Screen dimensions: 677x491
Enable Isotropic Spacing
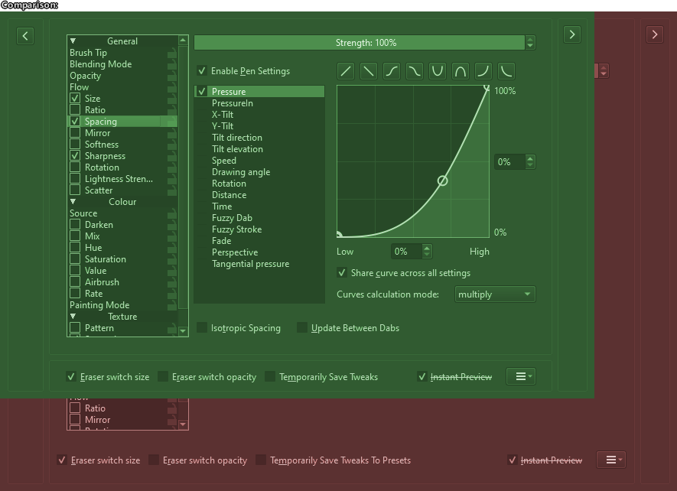coord(202,328)
